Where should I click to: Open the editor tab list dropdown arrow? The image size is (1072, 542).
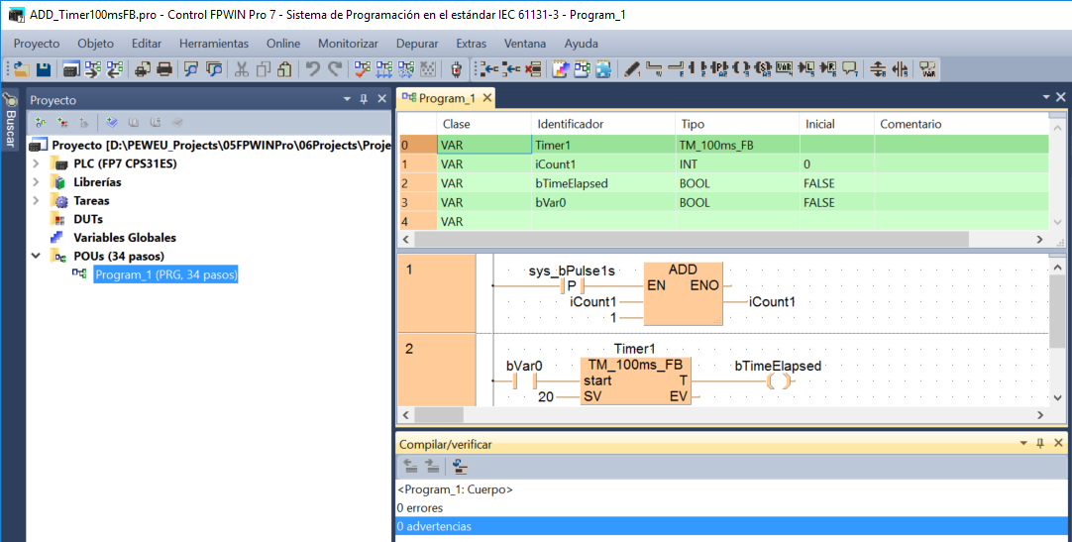[x=1046, y=98]
